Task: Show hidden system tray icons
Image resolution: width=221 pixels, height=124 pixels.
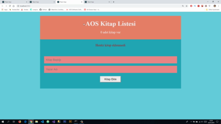Action: 191,122
